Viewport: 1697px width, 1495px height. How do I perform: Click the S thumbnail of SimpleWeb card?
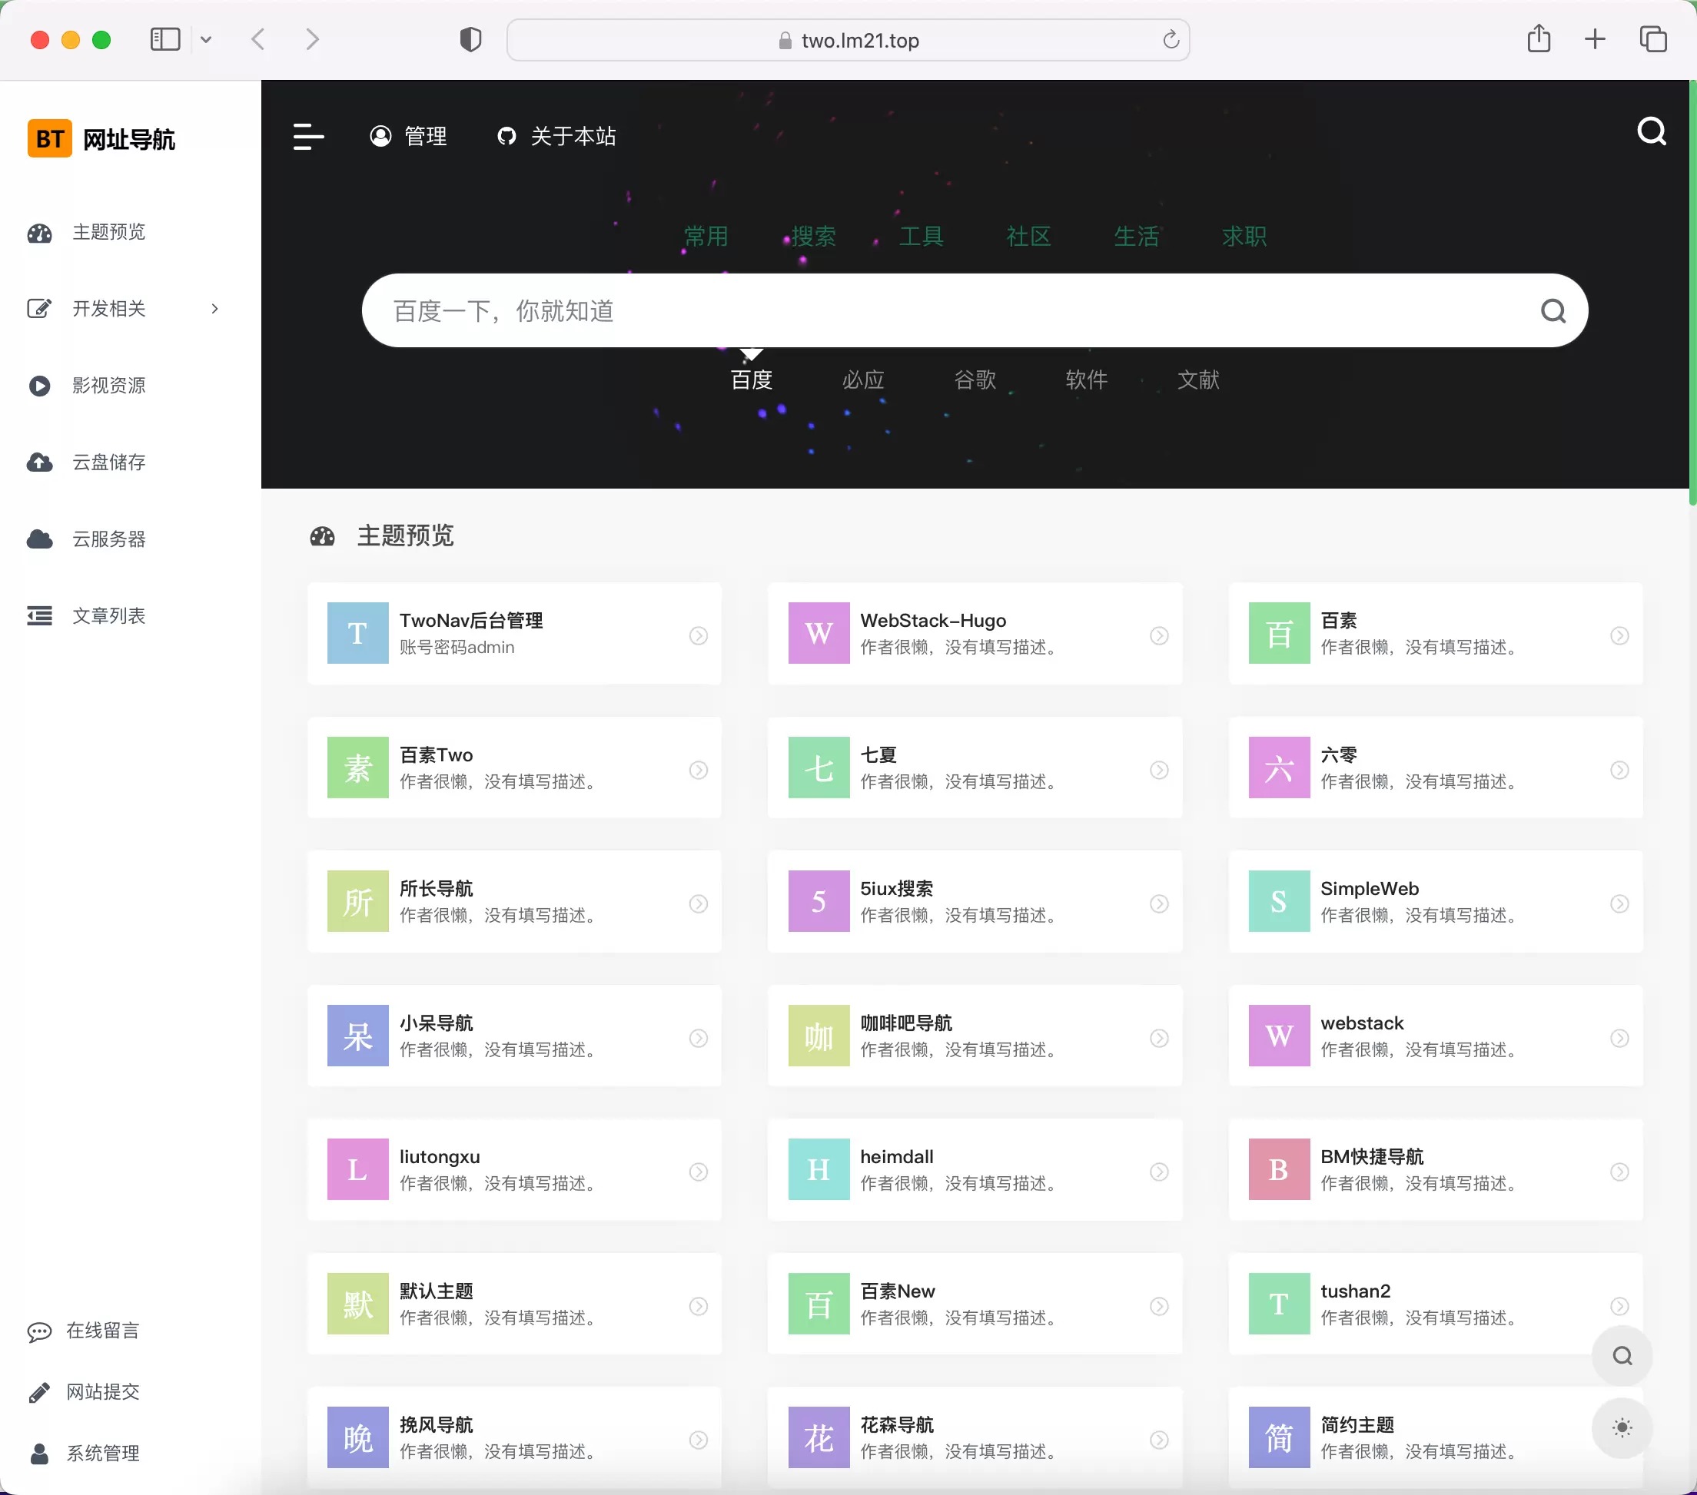pyautogui.click(x=1279, y=900)
